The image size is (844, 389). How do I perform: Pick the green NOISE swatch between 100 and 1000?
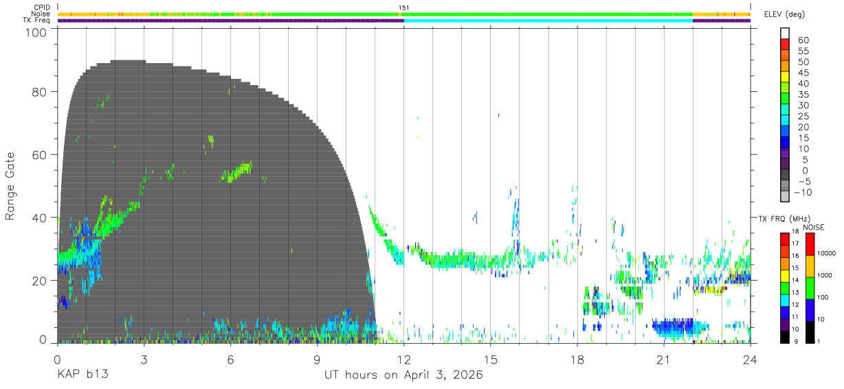(809, 288)
